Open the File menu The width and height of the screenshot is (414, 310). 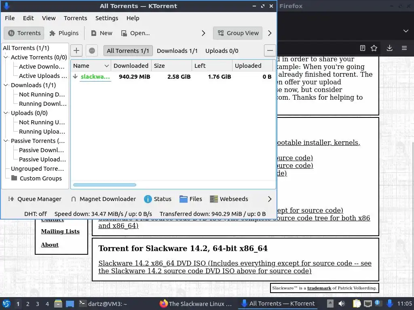10,18
